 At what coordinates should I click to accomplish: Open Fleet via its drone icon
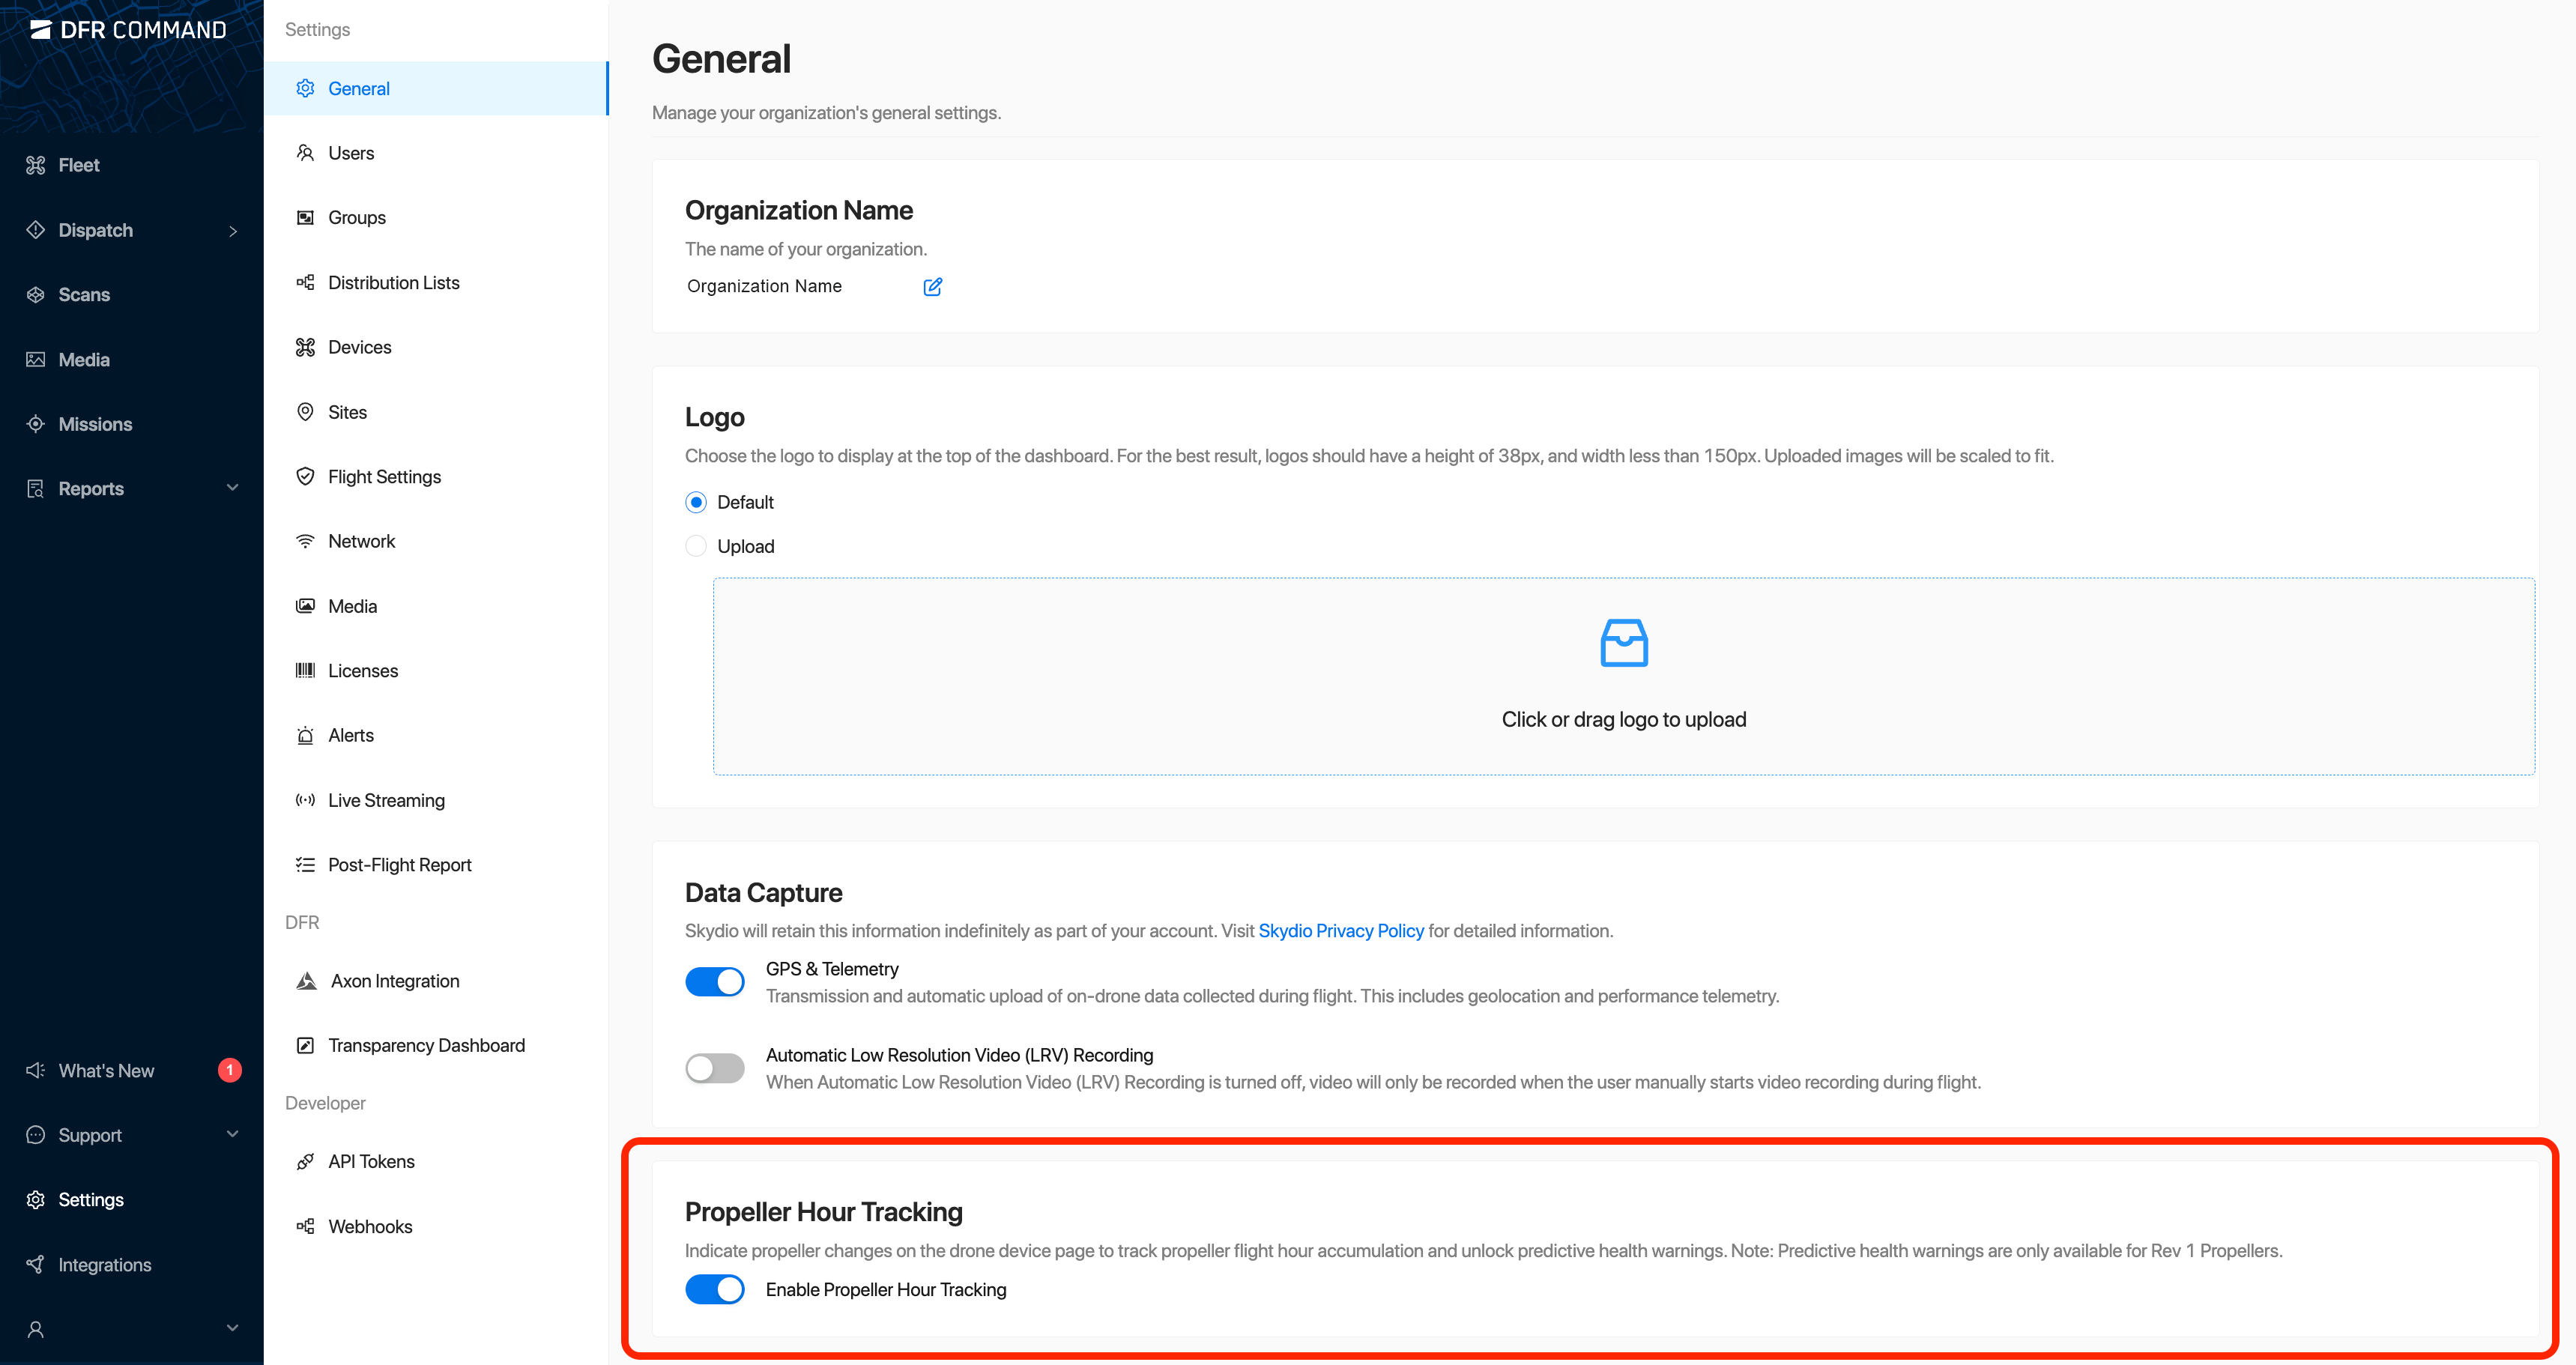coord(36,165)
